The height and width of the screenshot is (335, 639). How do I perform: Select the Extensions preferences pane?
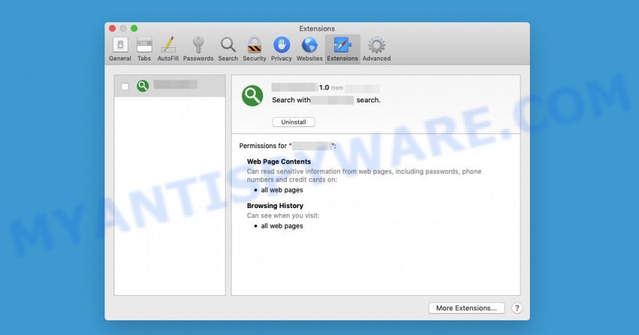342,49
